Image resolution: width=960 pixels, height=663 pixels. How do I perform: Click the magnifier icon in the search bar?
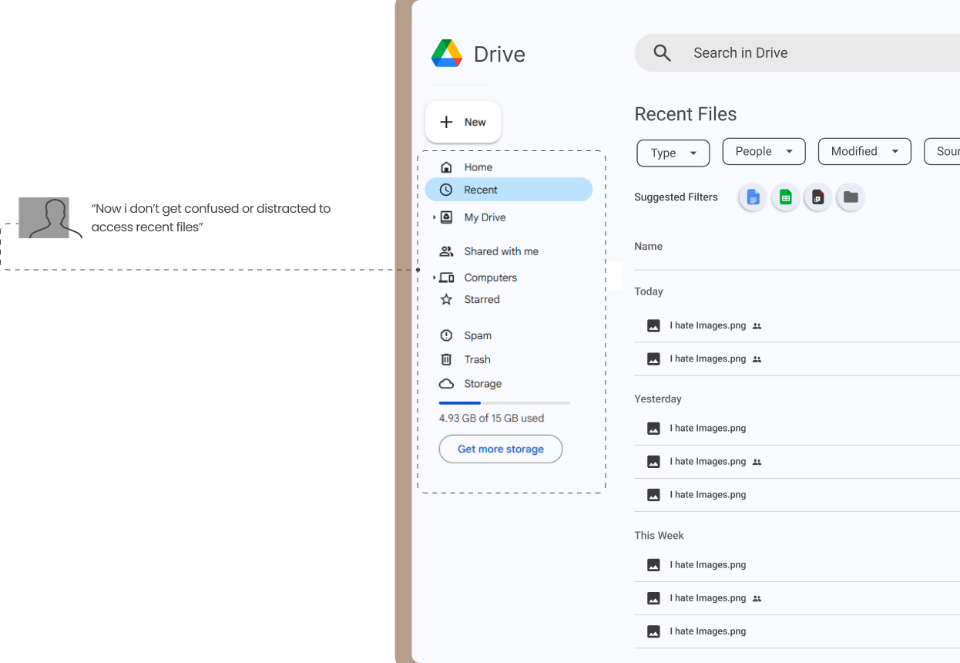[662, 52]
